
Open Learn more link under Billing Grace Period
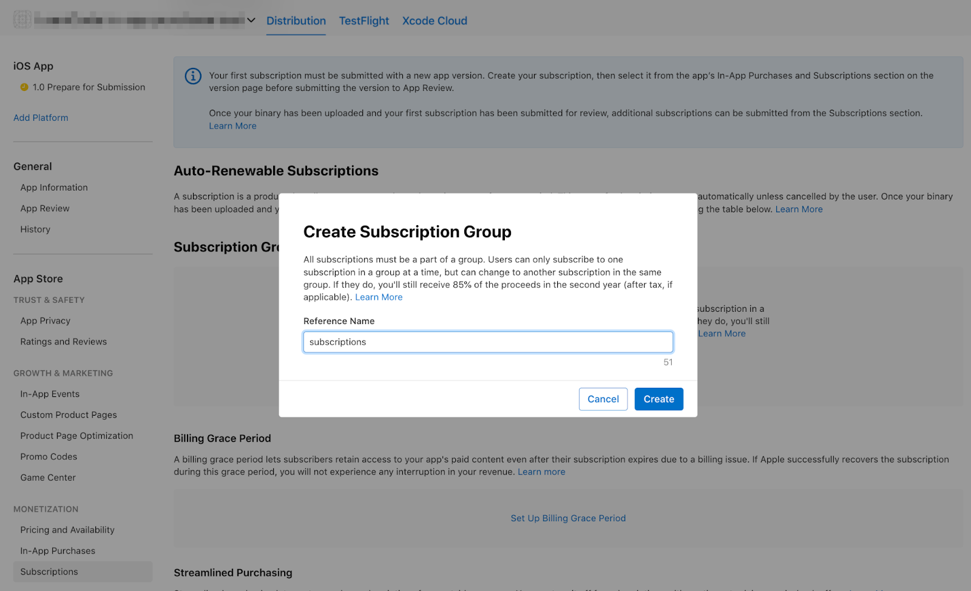541,472
